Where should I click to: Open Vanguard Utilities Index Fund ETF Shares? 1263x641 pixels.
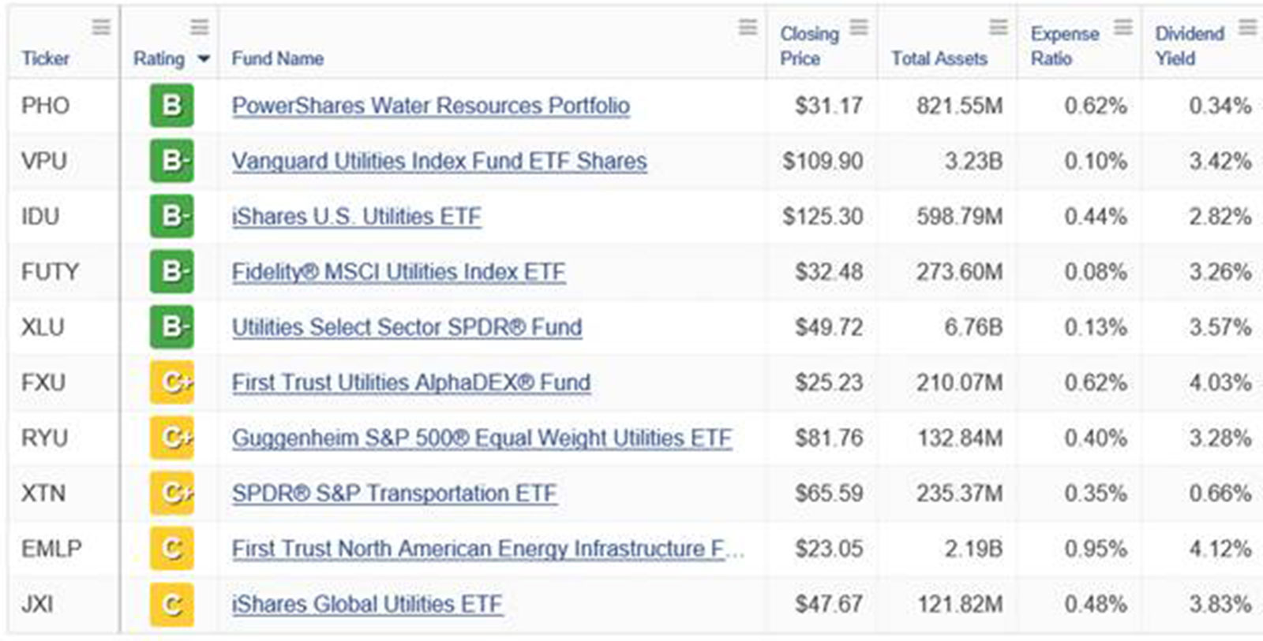click(439, 161)
